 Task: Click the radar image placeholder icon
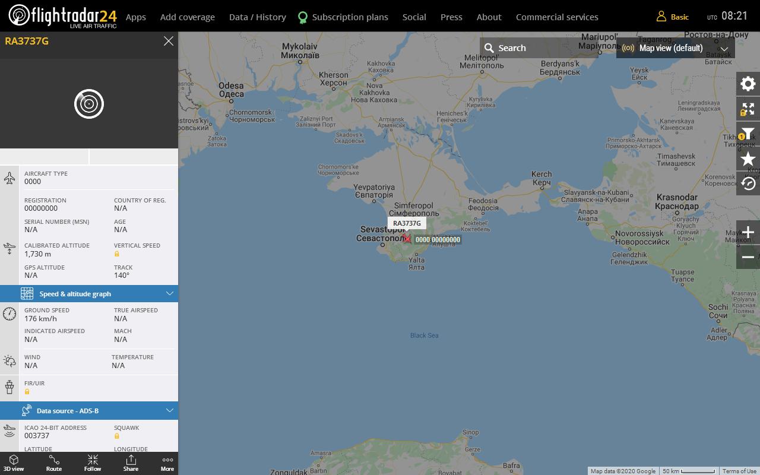[x=89, y=104]
